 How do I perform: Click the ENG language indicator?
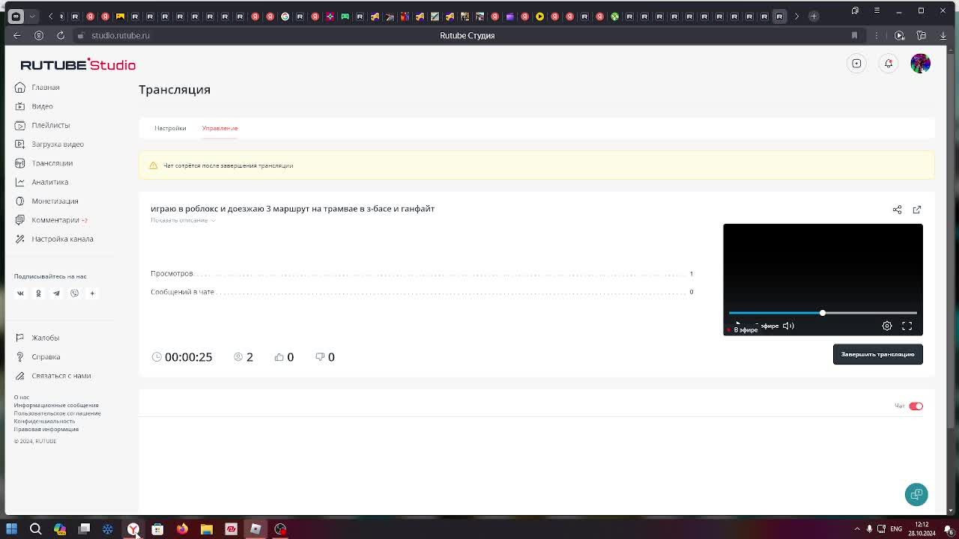pos(895,529)
